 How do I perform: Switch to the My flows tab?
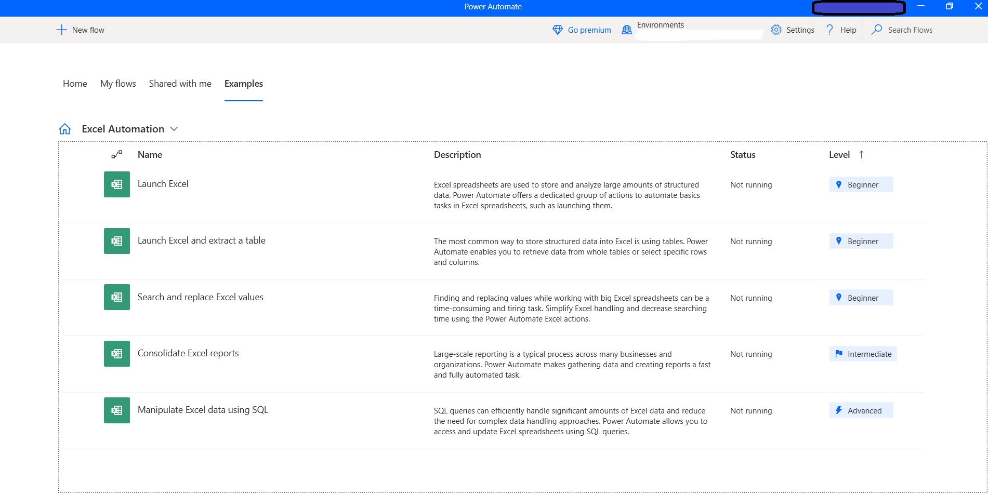118,84
